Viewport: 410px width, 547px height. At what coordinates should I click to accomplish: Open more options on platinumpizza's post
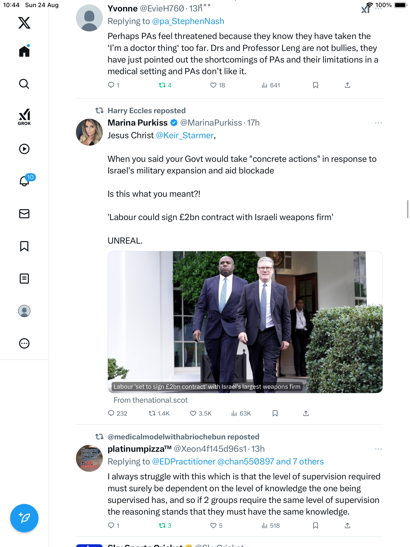(378, 449)
